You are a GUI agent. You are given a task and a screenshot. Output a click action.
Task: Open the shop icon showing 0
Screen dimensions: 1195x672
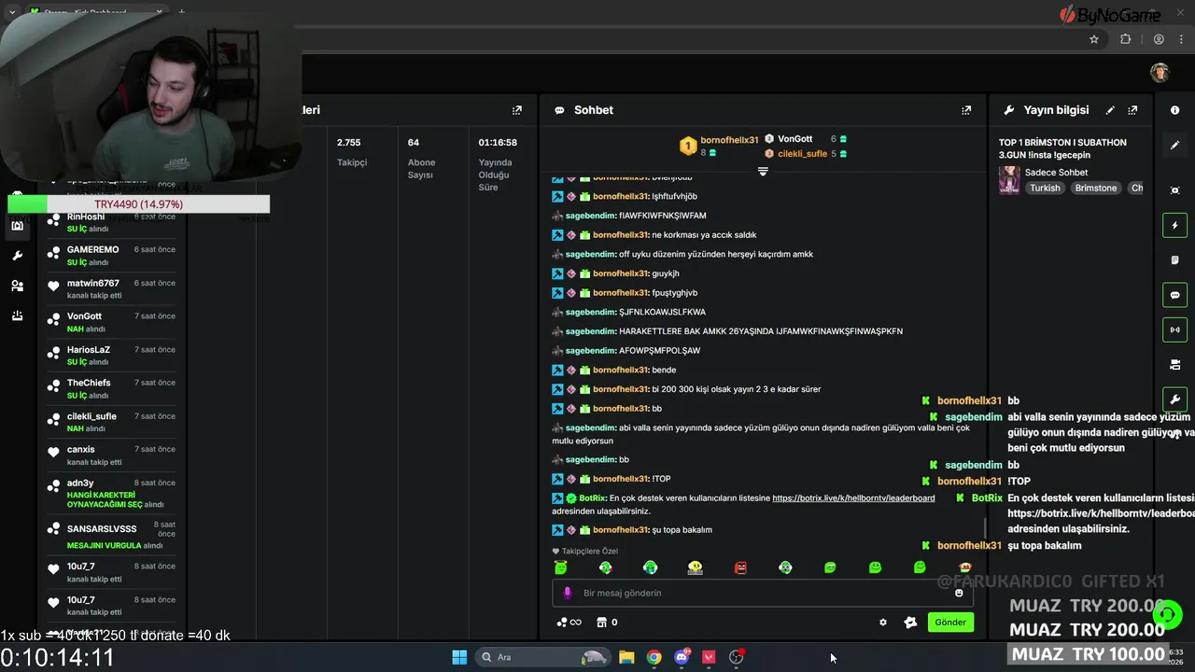pos(607,623)
